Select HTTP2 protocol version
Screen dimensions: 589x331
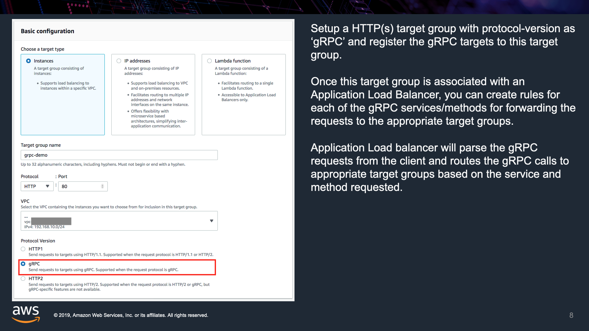coord(23,279)
